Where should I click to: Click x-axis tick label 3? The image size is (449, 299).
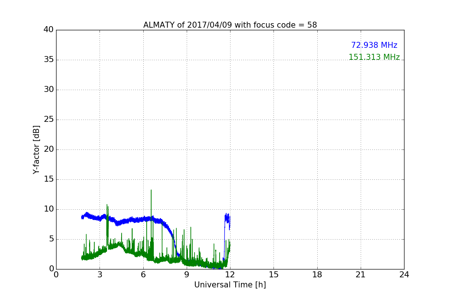[x=100, y=275]
